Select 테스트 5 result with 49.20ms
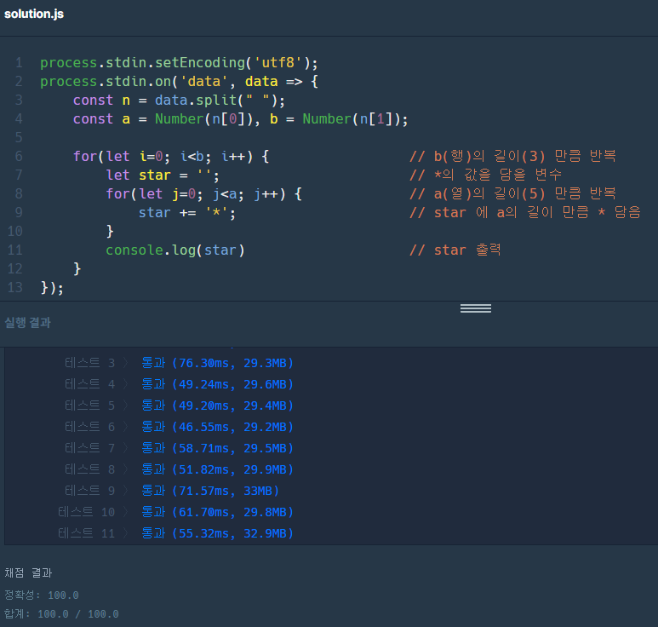 (x=179, y=406)
